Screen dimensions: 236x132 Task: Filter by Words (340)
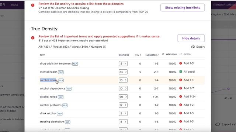coord(80,47)
